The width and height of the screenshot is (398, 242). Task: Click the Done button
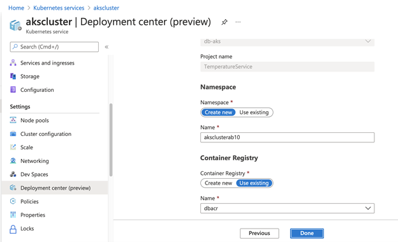(x=307, y=233)
